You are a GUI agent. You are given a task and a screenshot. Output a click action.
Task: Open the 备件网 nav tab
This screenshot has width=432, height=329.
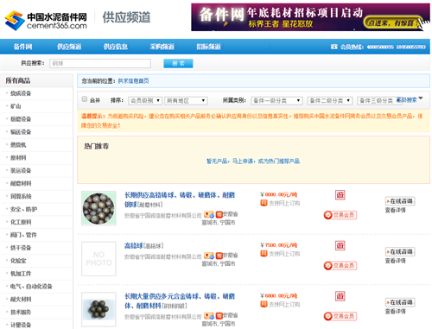point(23,47)
